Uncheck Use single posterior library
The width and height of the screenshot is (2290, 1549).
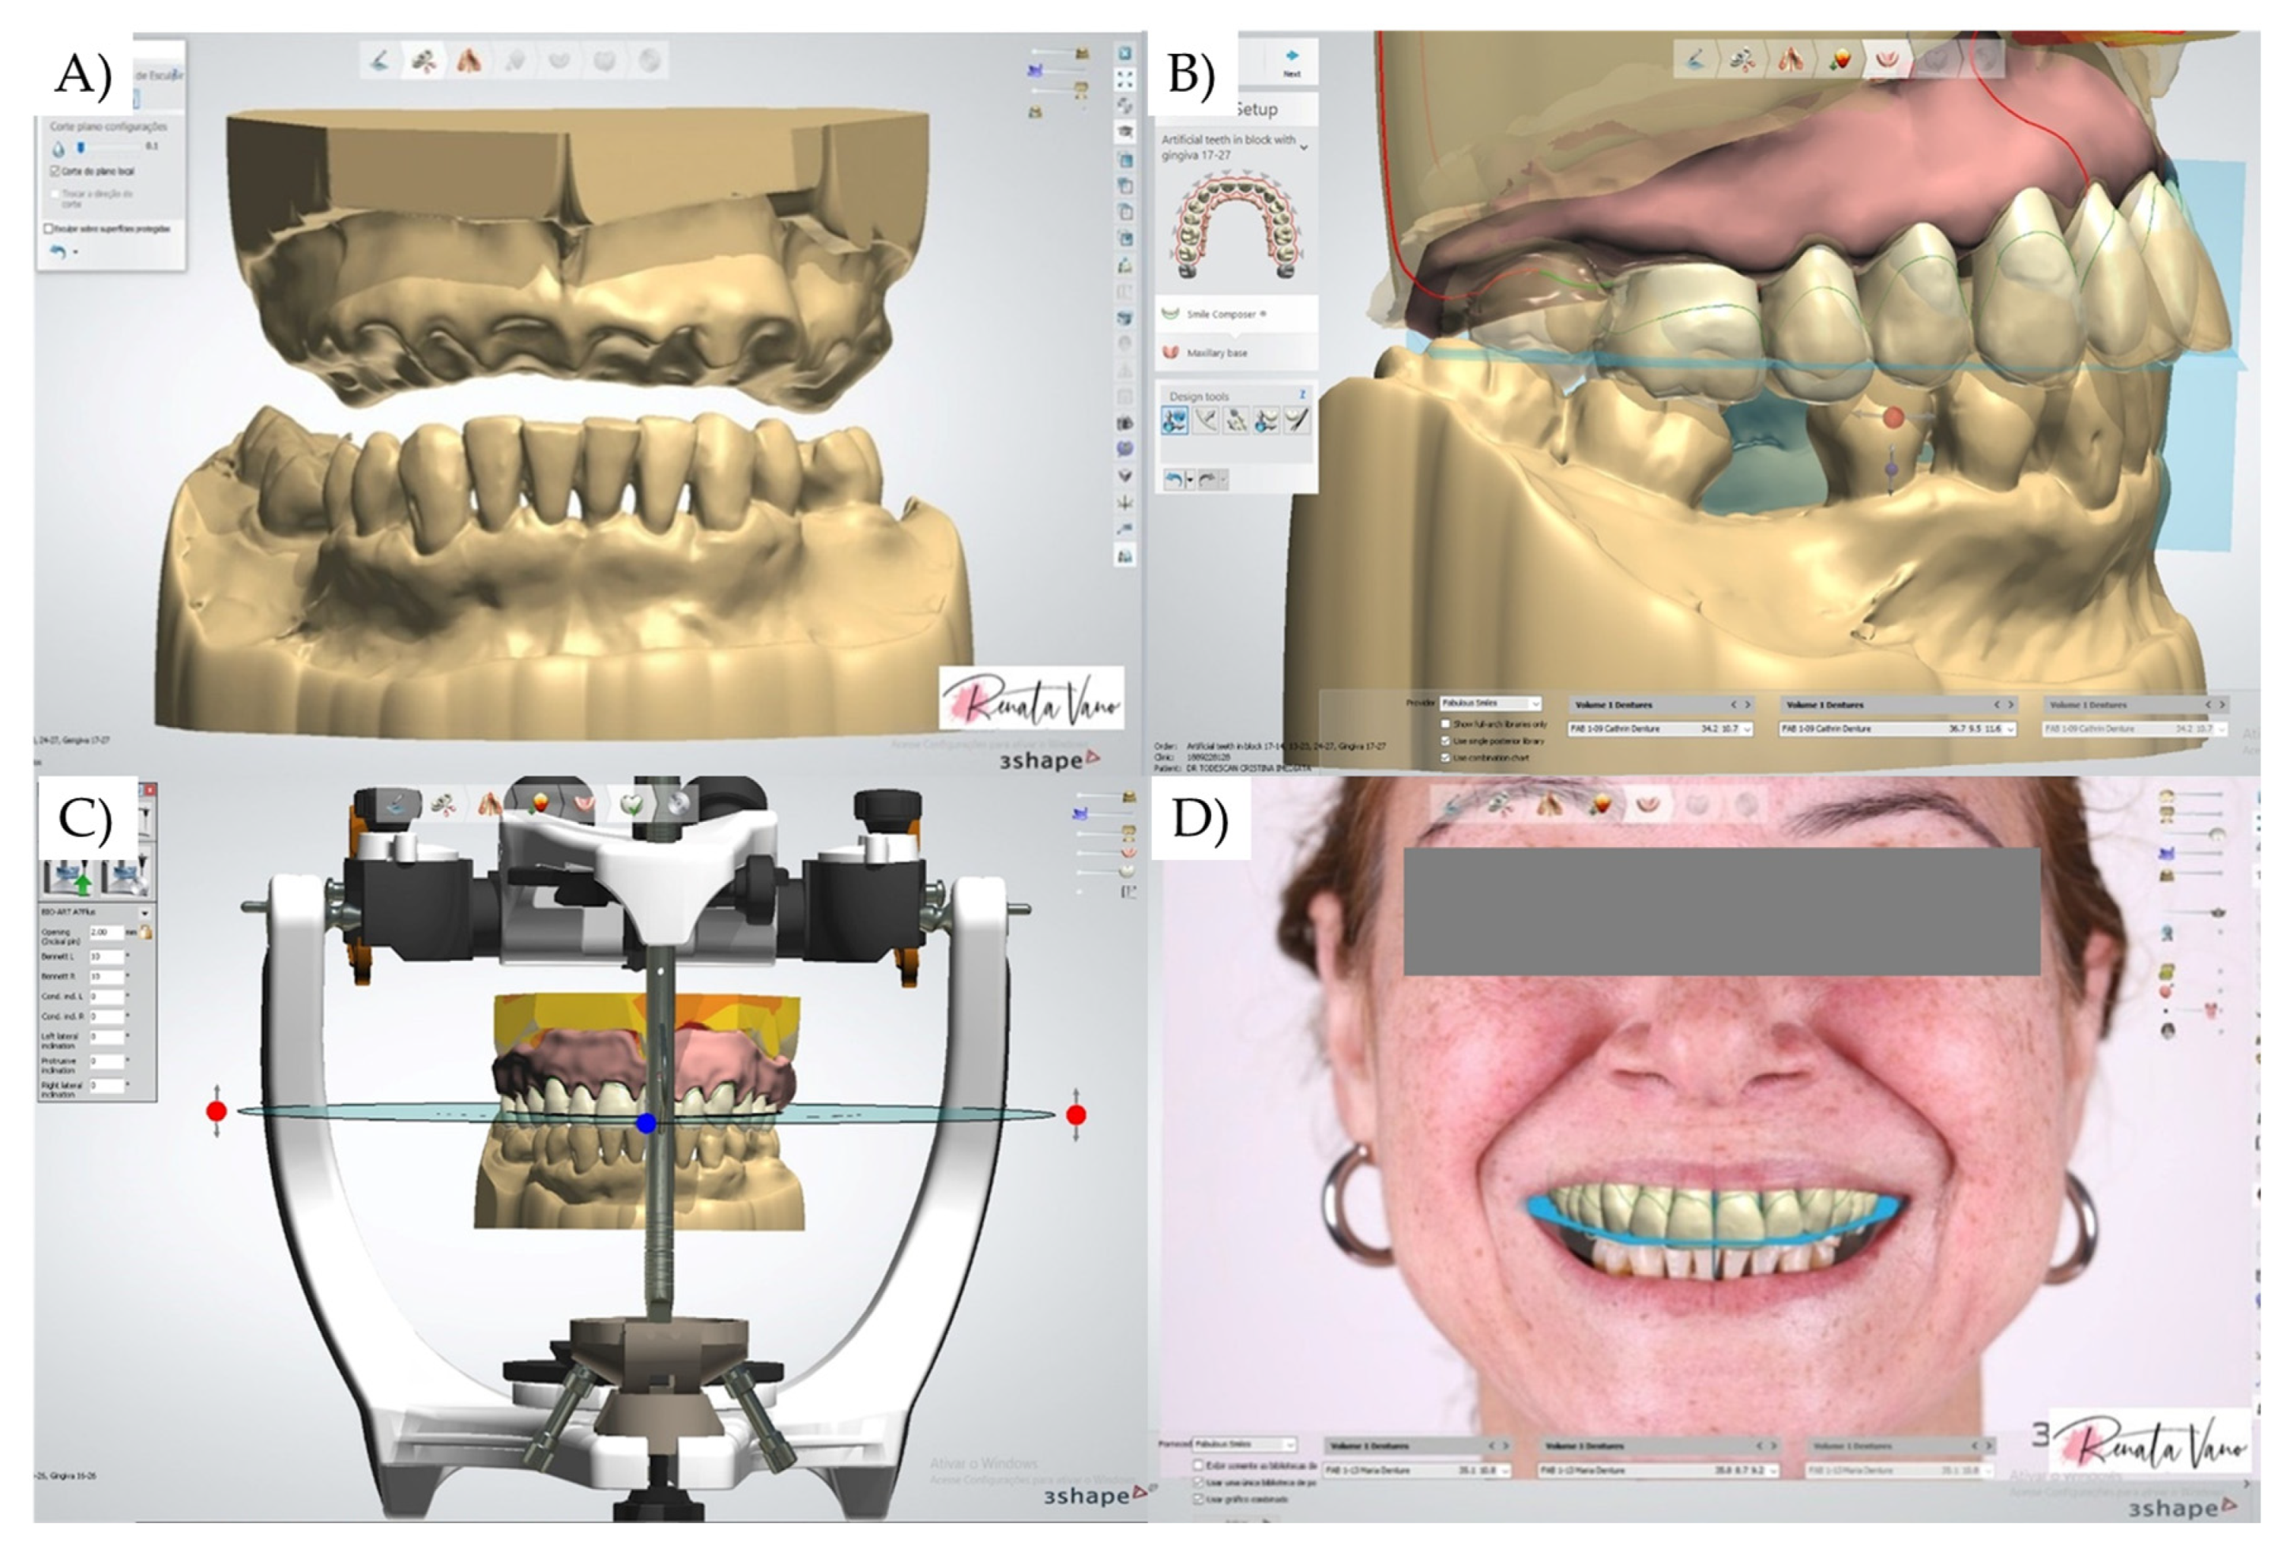(1445, 741)
